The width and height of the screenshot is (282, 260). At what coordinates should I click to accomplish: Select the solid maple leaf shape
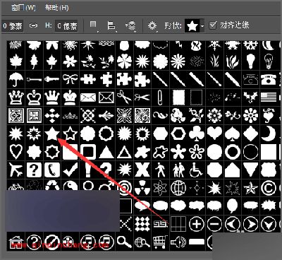pyautogui.click(x=16, y=61)
